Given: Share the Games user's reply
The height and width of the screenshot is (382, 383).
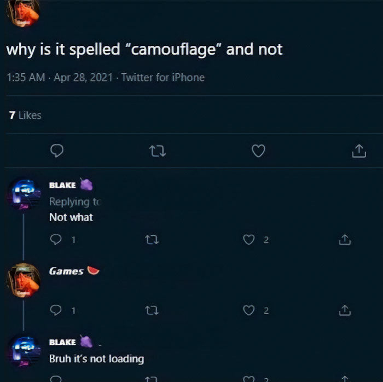Looking at the screenshot, I should click(x=345, y=310).
